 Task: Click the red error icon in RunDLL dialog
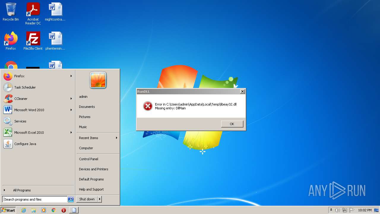coord(148,106)
